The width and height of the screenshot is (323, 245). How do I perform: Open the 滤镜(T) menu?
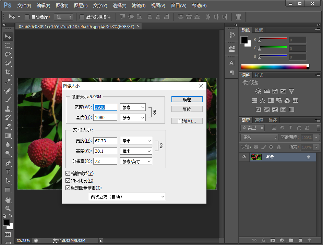pos(139,6)
